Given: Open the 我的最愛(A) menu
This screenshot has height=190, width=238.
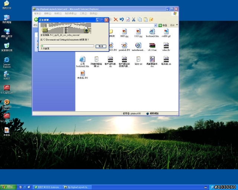Looking at the screenshot, I should pos(71,13).
